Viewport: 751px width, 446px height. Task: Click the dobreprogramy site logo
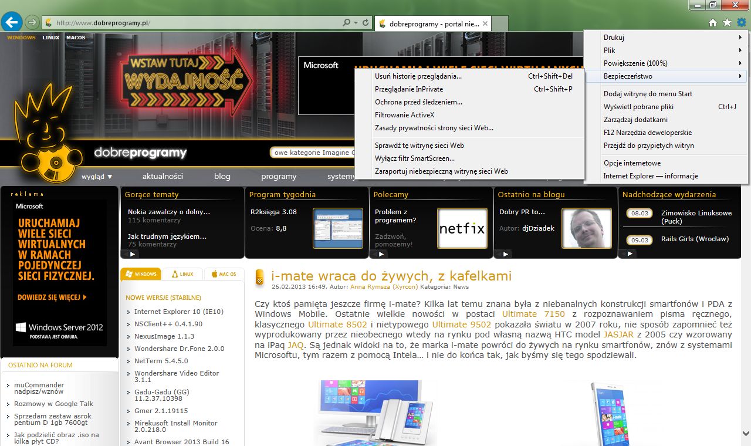click(x=140, y=154)
